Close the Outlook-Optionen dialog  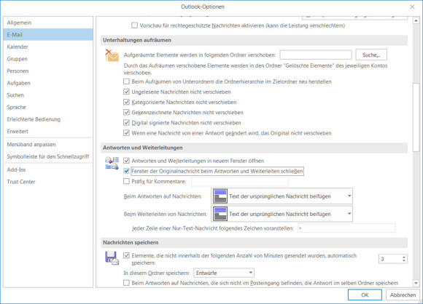(x=412, y=7)
